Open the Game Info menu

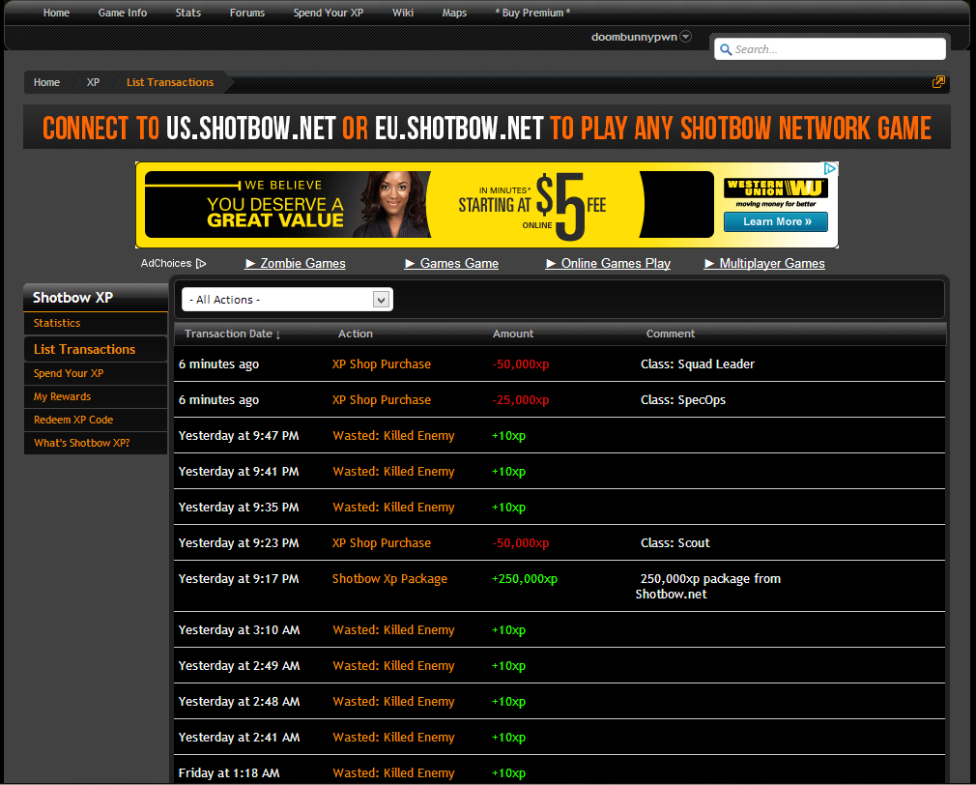pyautogui.click(x=123, y=13)
